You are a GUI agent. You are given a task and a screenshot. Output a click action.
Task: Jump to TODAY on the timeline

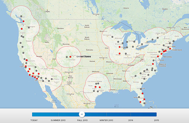click(34, 120)
